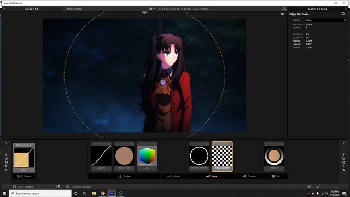Open Chrome from the taskbar

click(103, 193)
